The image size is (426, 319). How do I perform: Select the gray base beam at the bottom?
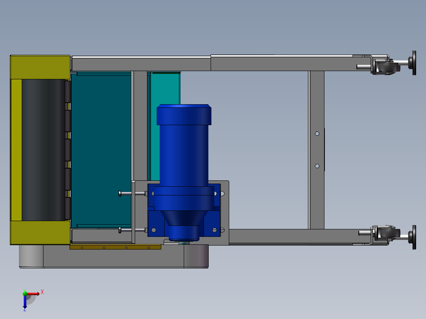113,256
